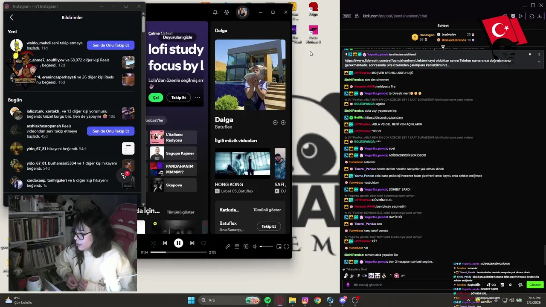546x307 pixels.
Task: Open the Windows Start menu
Action: point(191,300)
